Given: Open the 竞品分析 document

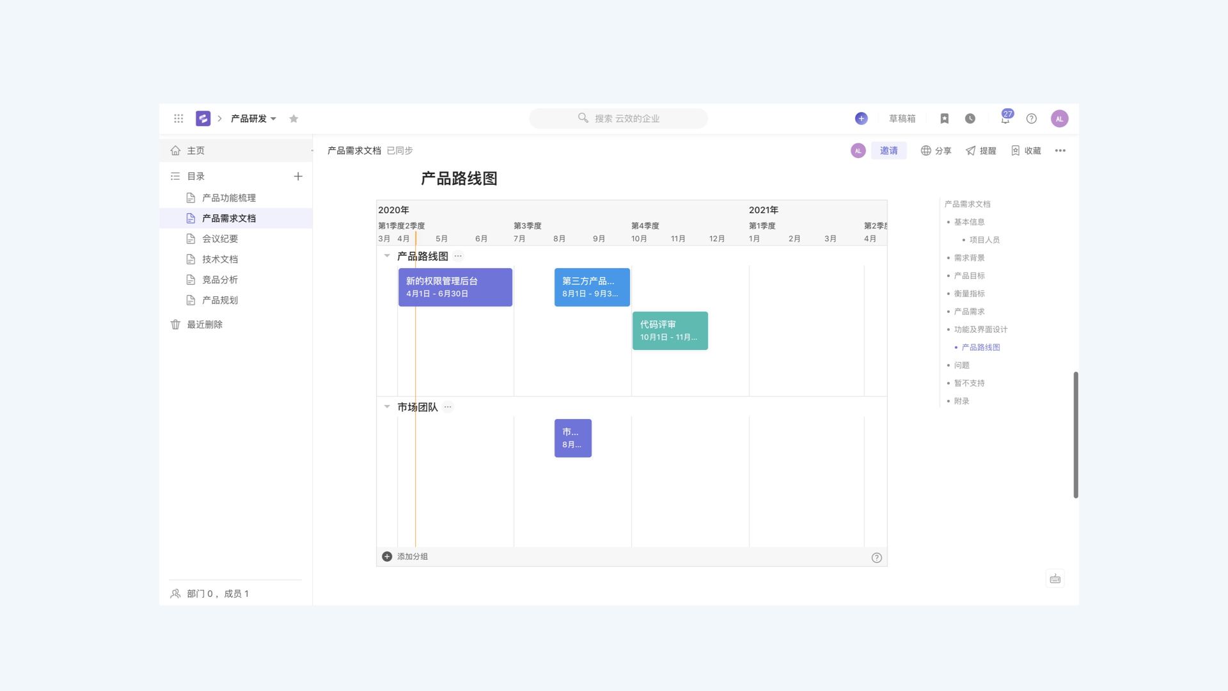Looking at the screenshot, I should [x=235, y=280].
